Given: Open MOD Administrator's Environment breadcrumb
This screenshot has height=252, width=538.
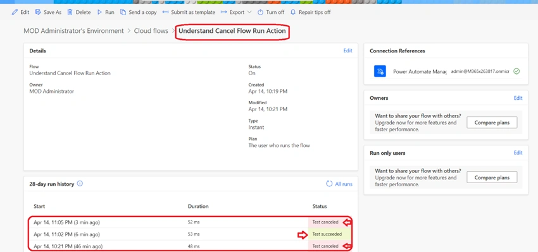Looking at the screenshot, I should [x=73, y=31].
